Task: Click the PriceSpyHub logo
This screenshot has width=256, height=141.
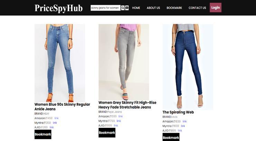Action: (59, 8)
